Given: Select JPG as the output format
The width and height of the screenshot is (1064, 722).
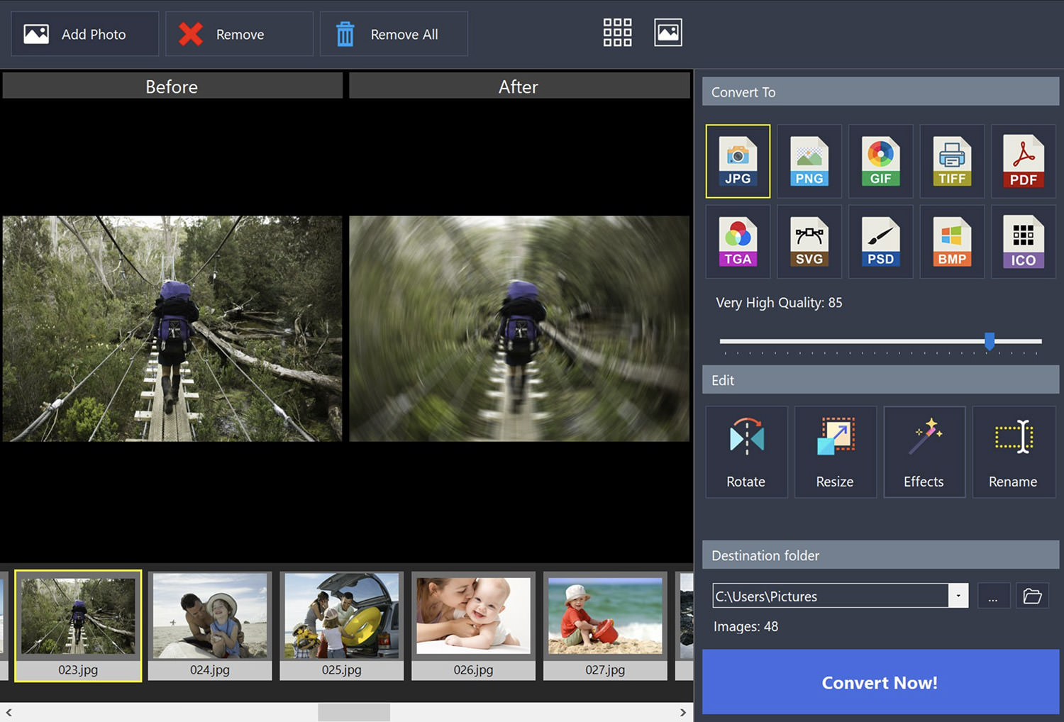Looking at the screenshot, I should point(738,161).
